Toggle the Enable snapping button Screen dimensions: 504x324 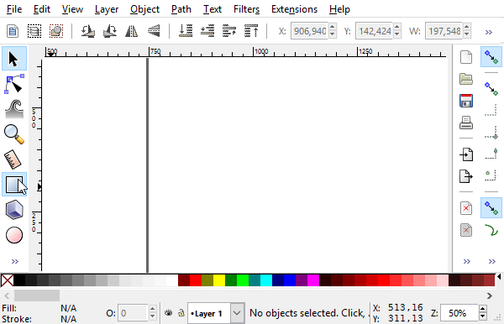pos(491,57)
